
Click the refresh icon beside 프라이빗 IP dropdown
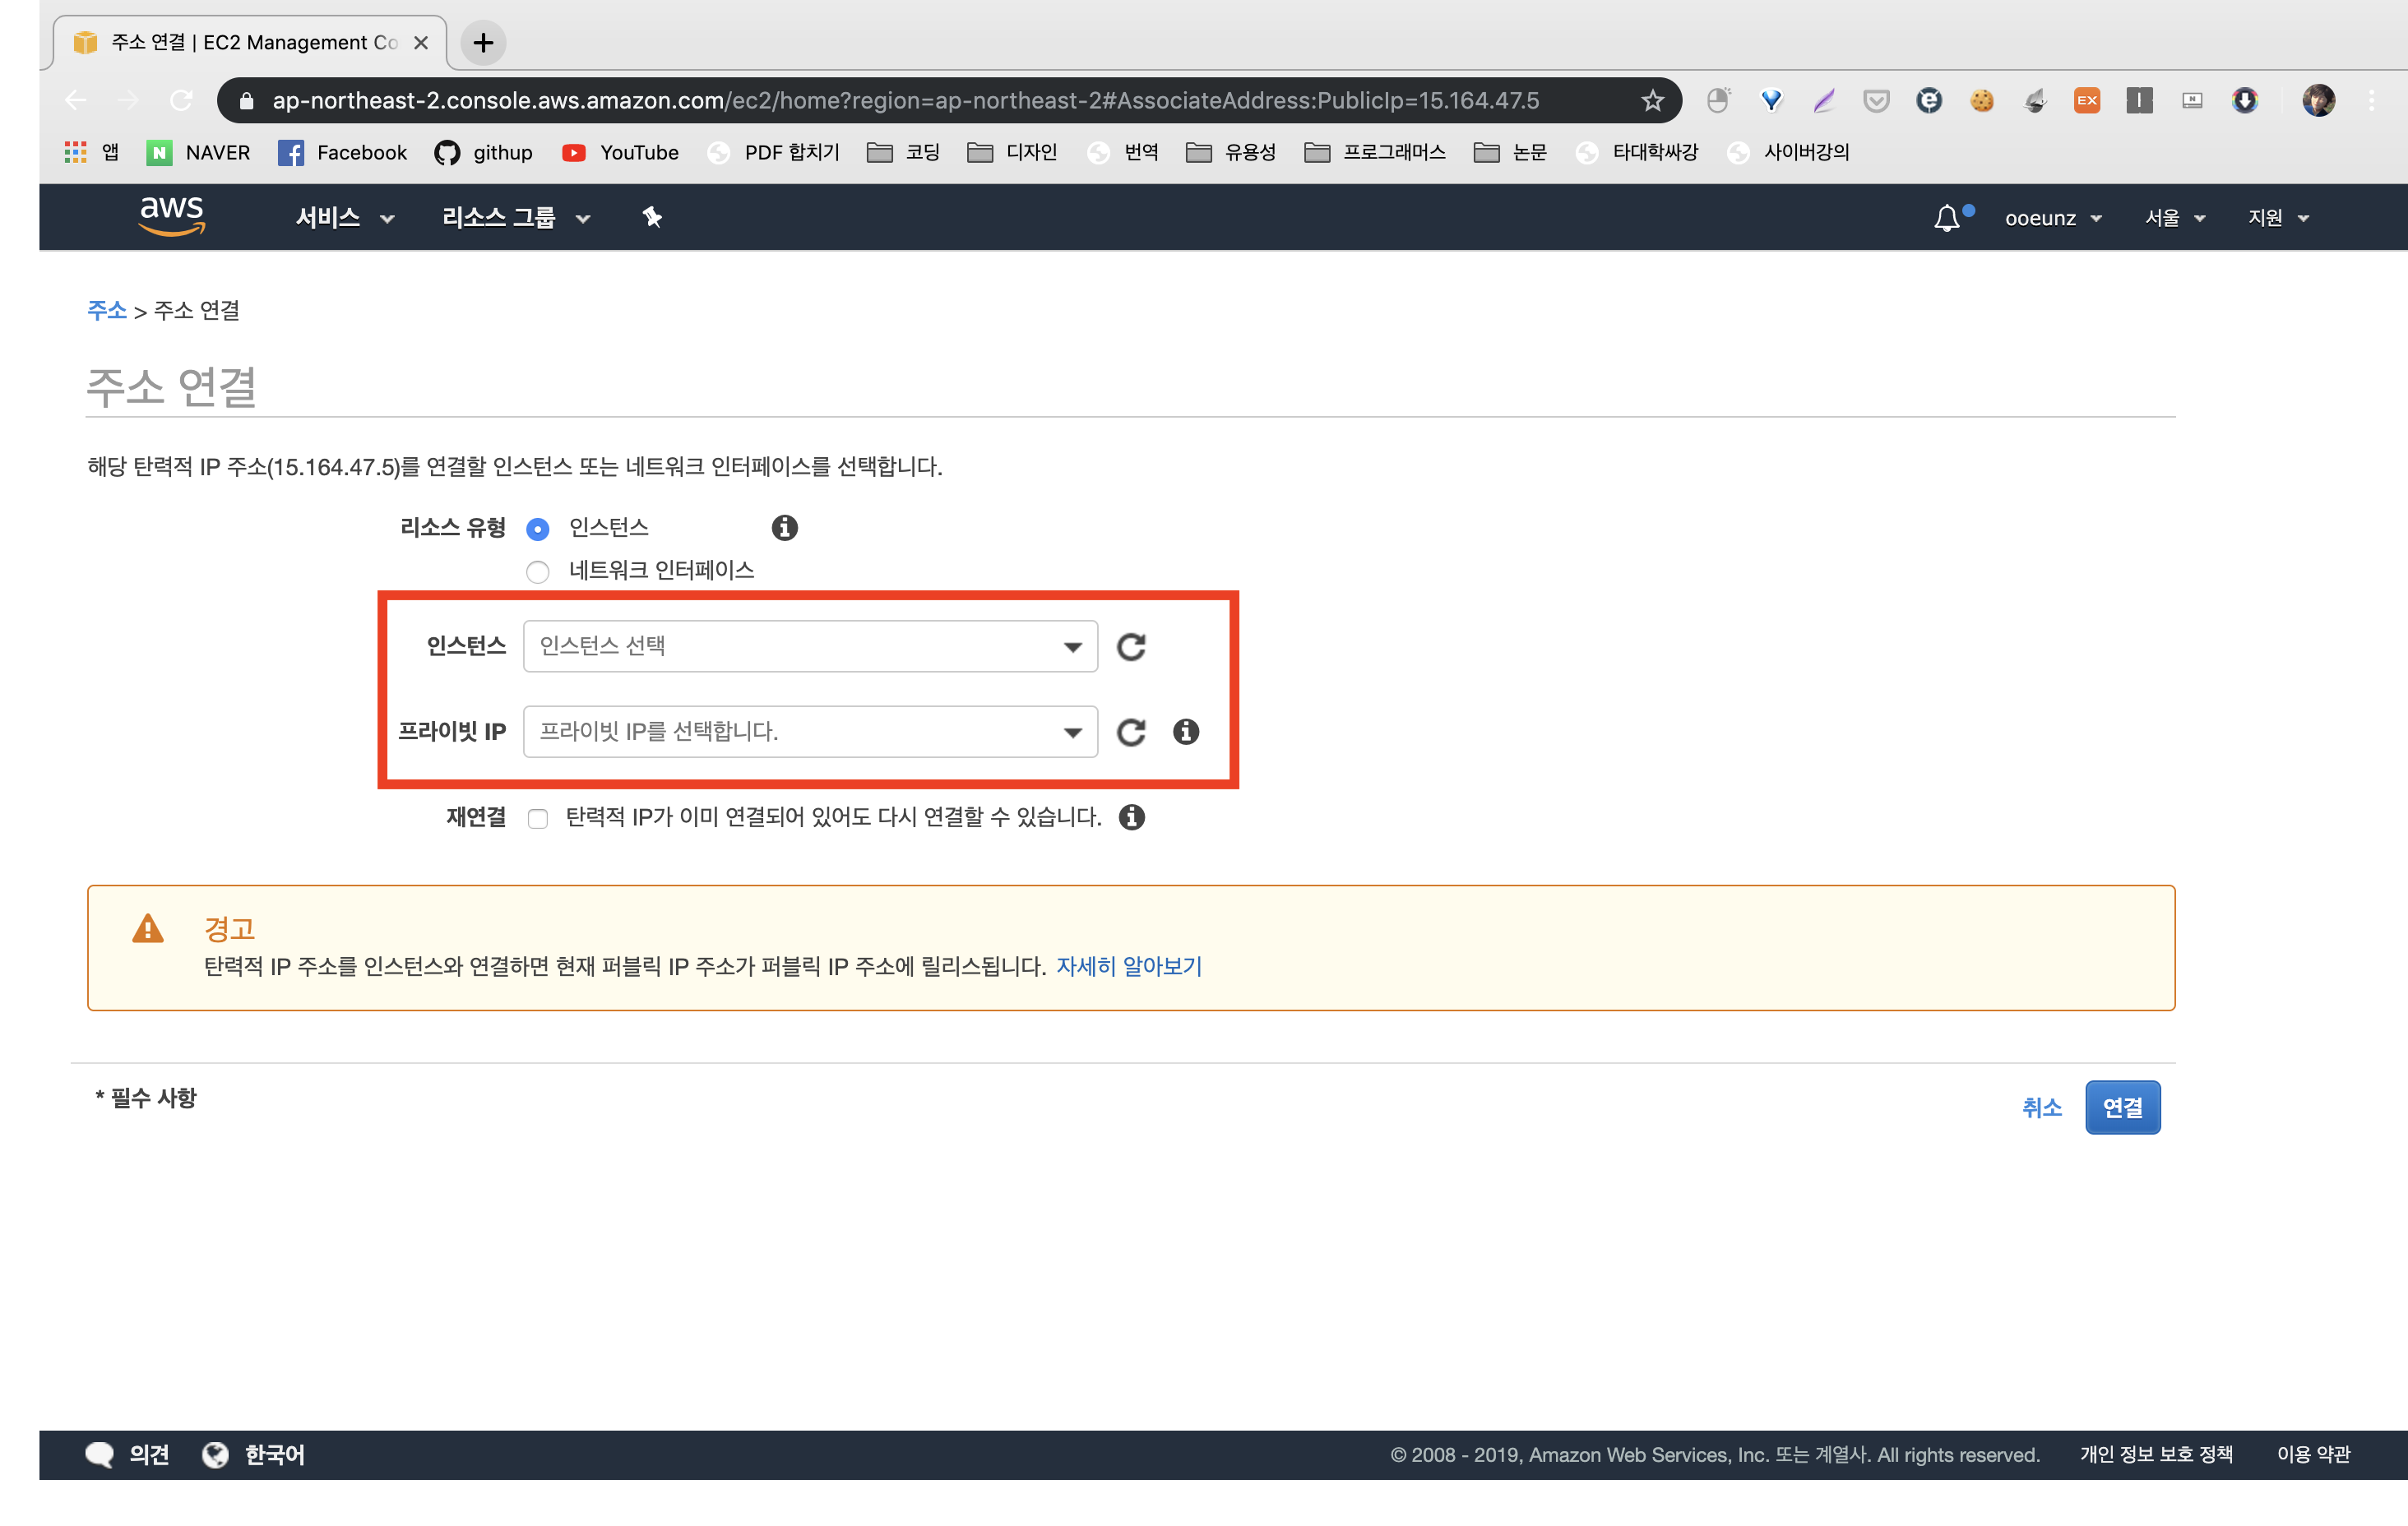click(1131, 732)
